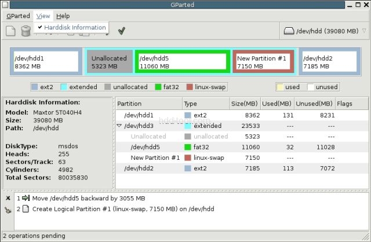Click the Total Sectors value 80035830
This screenshot has height=242, width=371.
pyautogui.click(x=73, y=178)
